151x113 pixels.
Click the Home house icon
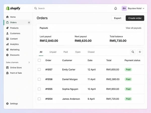click(x=7, y=17)
